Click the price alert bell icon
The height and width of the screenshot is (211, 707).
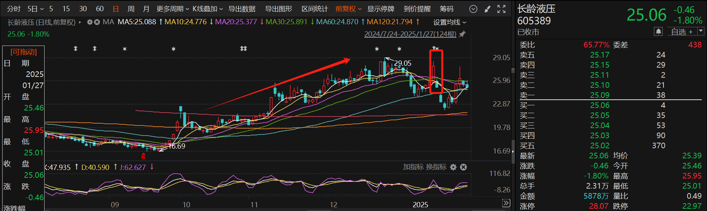point(658,31)
